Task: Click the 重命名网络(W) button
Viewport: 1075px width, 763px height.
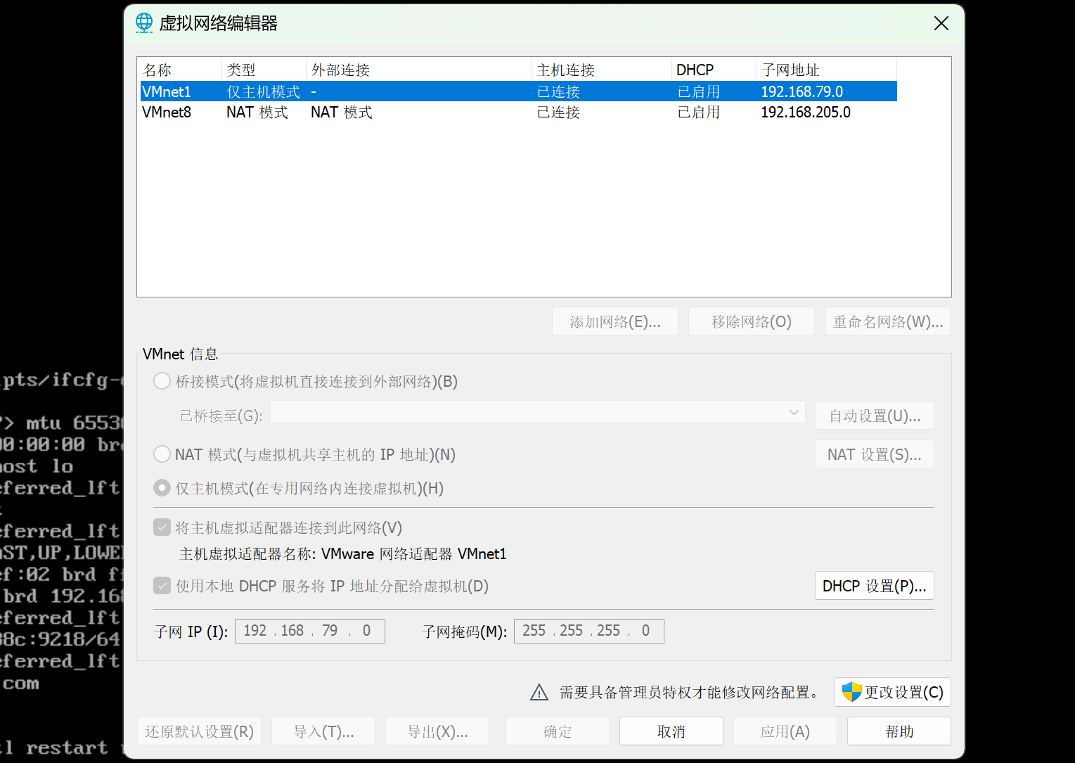Action: (x=887, y=321)
